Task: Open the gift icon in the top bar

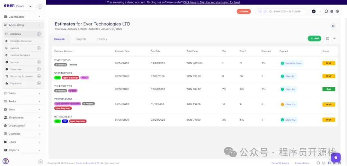Action: tap(332, 11)
